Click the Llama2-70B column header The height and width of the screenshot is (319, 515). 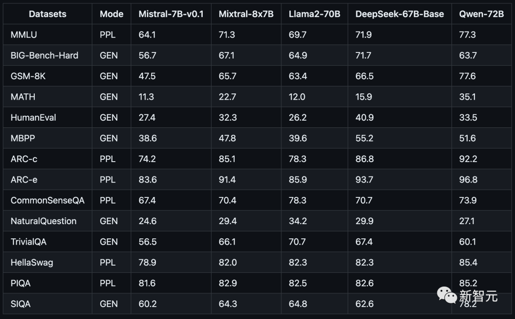315,14
